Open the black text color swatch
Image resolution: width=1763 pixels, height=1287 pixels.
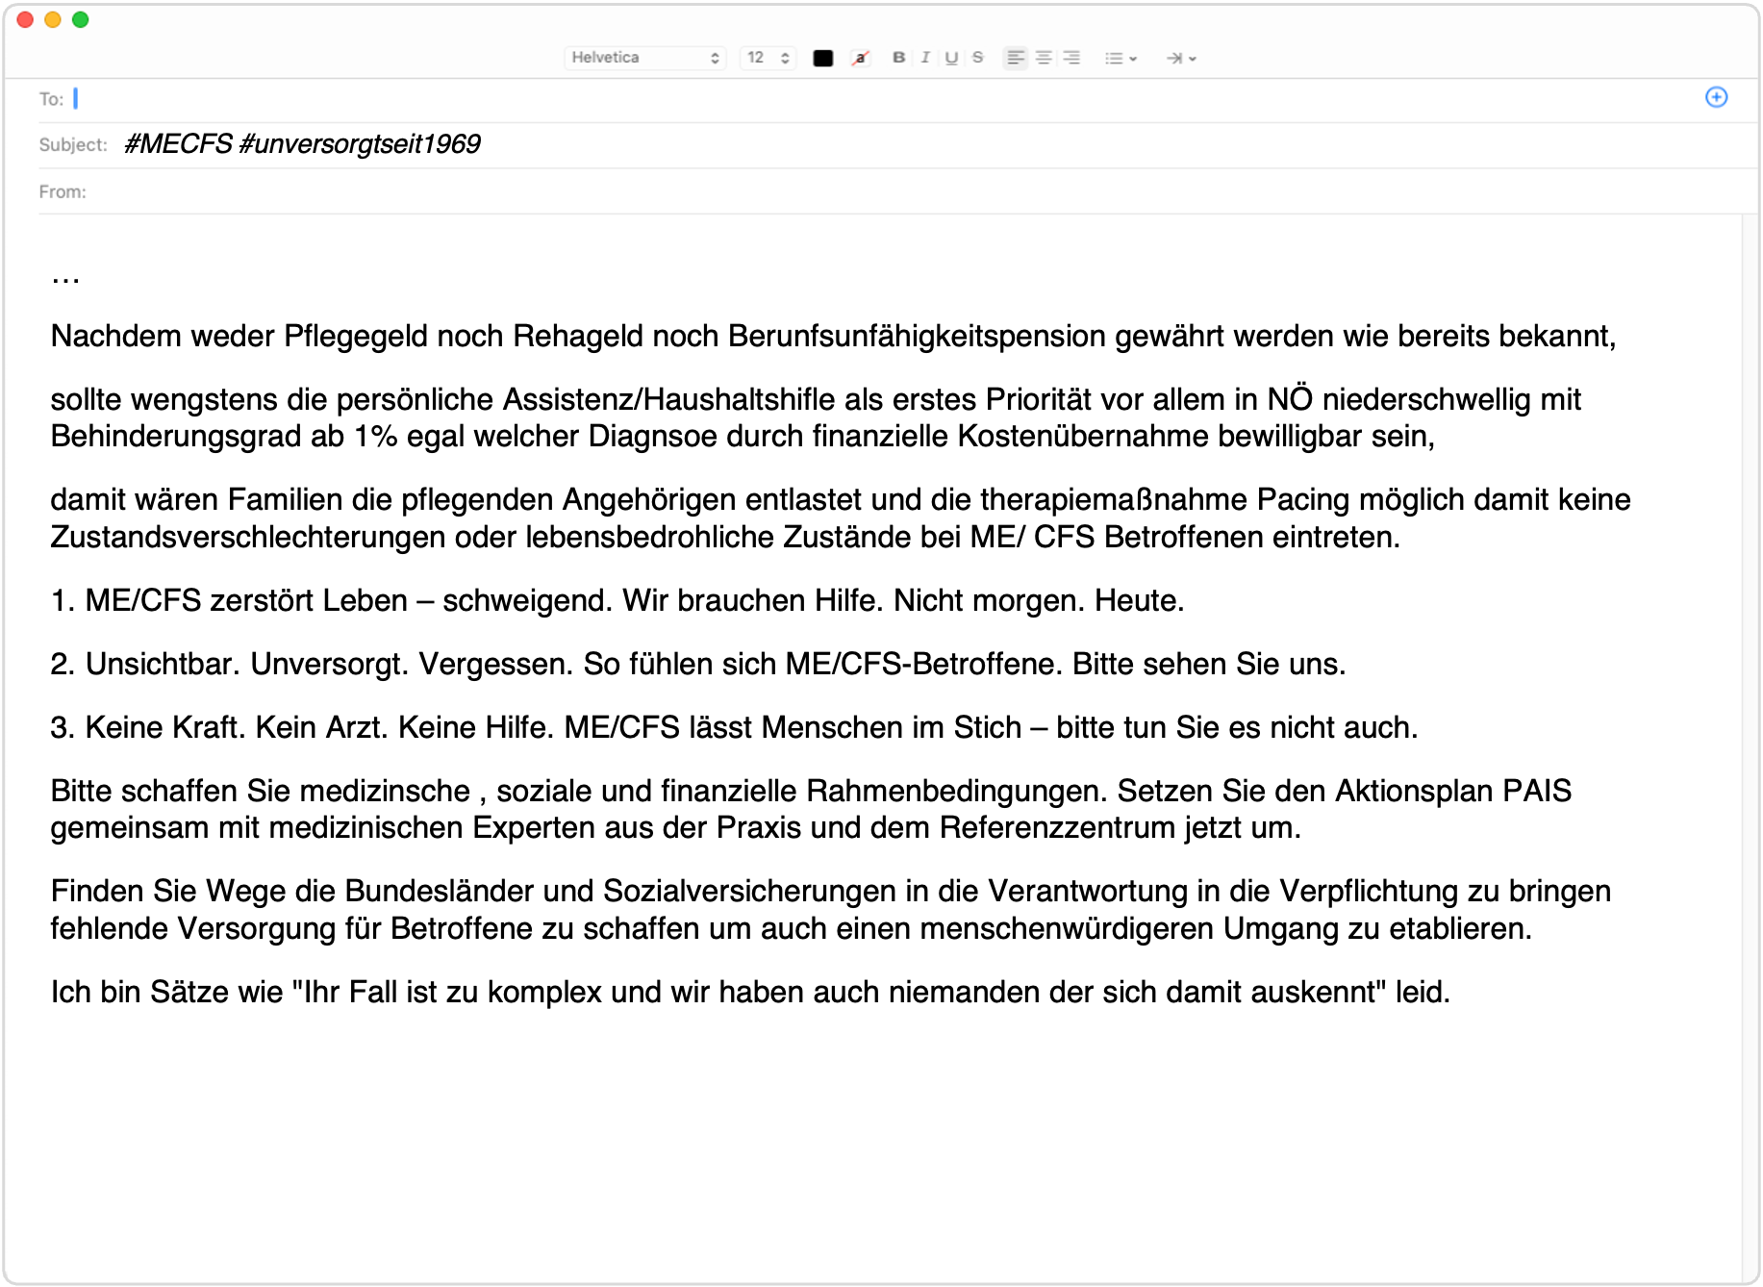tap(822, 58)
